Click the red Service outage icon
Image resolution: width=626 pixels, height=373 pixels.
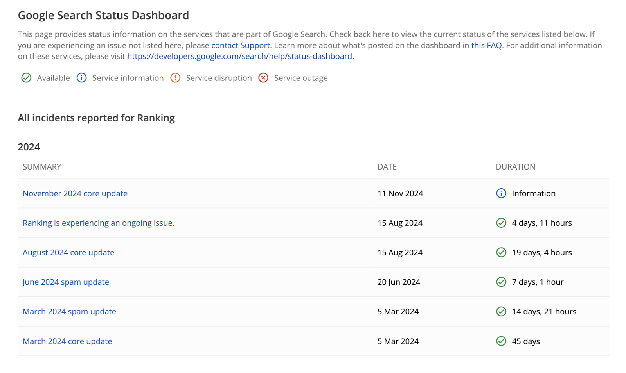click(x=263, y=78)
